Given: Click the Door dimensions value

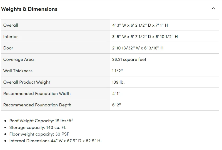Looking at the screenshot, I should 138,48.
